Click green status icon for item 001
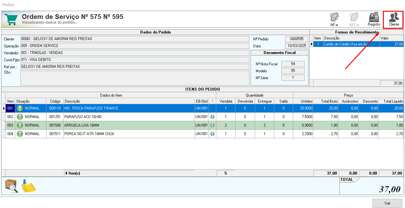 pyautogui.click(x=20, y=108)
